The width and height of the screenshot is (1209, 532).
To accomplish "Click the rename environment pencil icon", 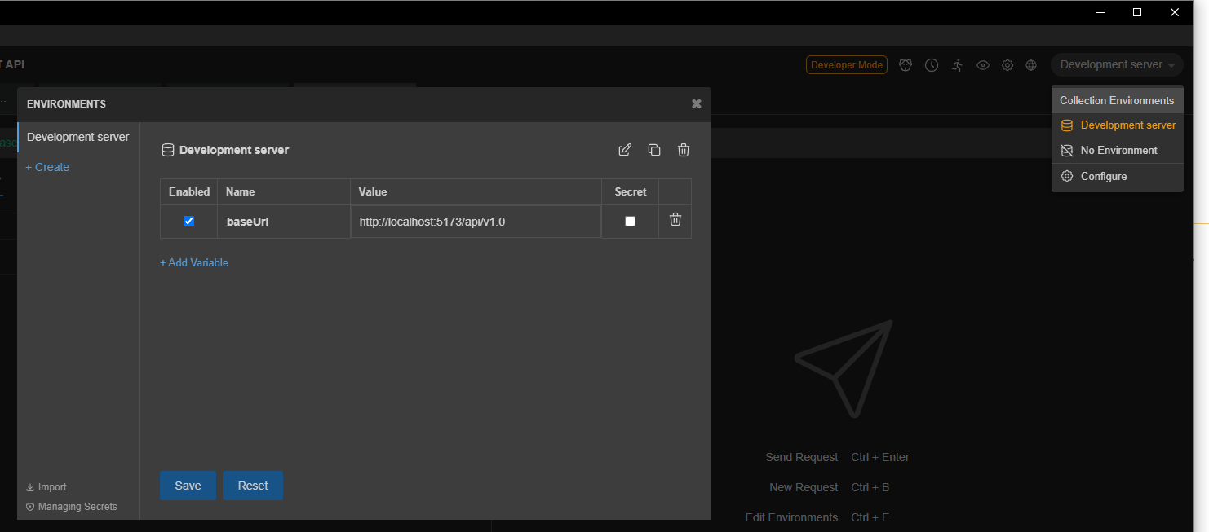I will click(625, 150).
